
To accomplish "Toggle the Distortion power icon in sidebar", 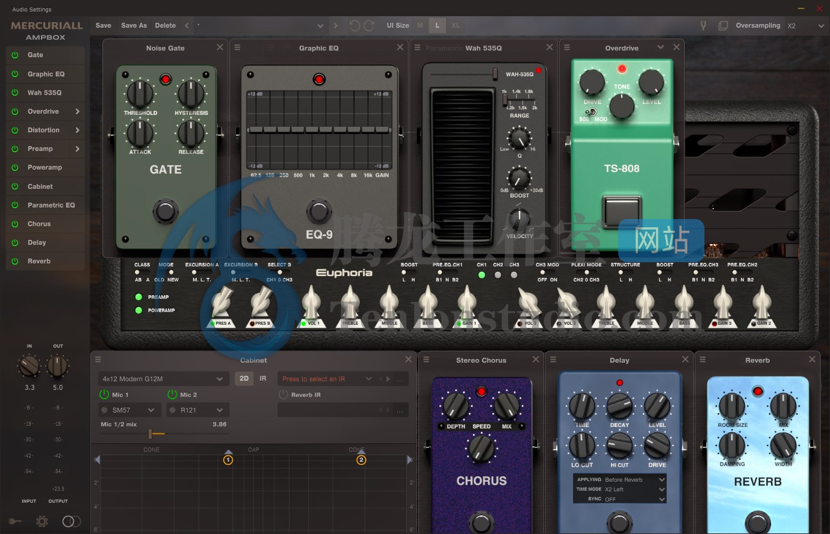I will (x=15, y=130).
